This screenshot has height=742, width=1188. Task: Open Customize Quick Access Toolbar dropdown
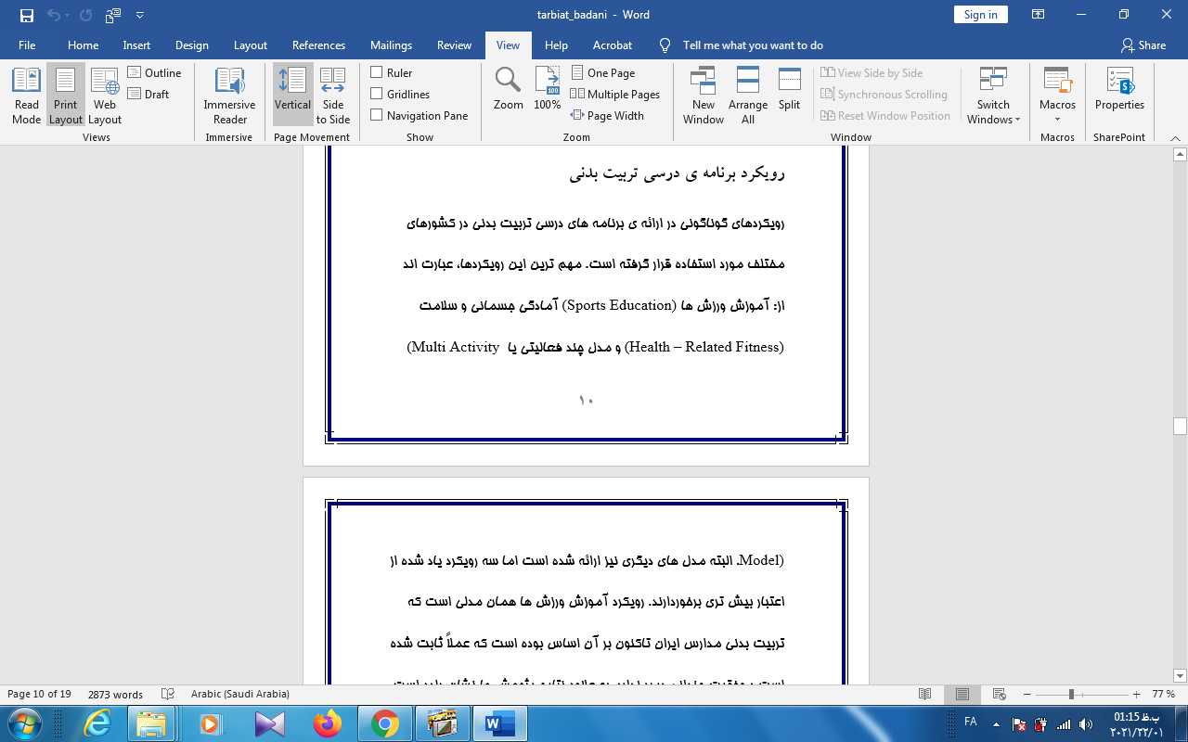140,15
